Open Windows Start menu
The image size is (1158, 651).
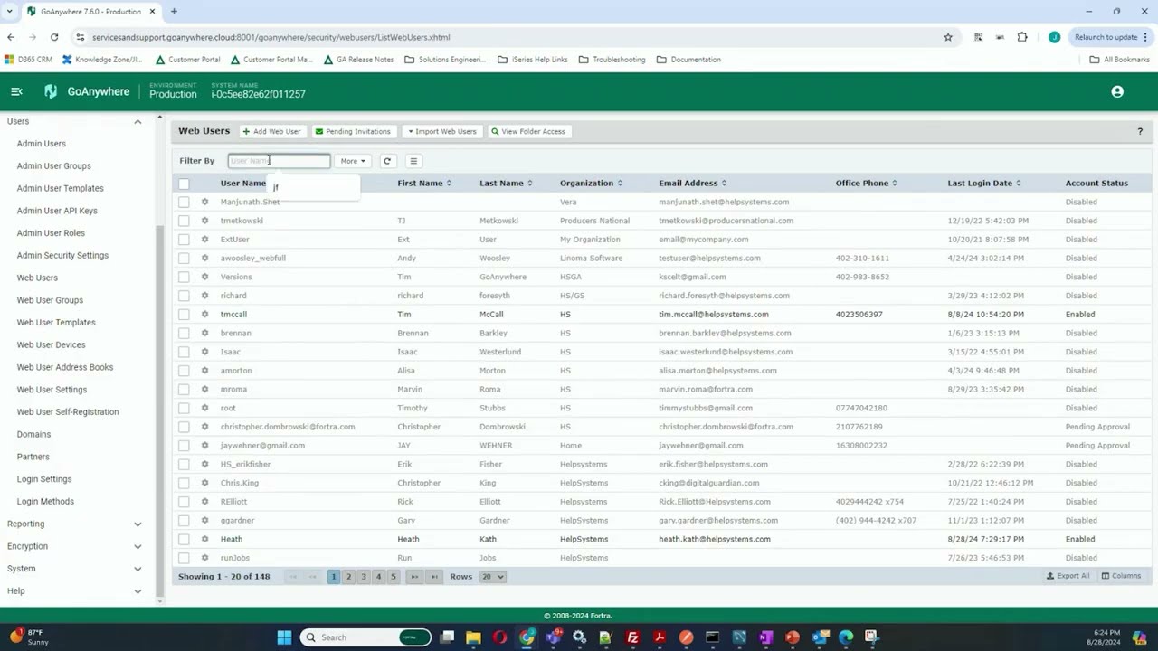(284, 637)
